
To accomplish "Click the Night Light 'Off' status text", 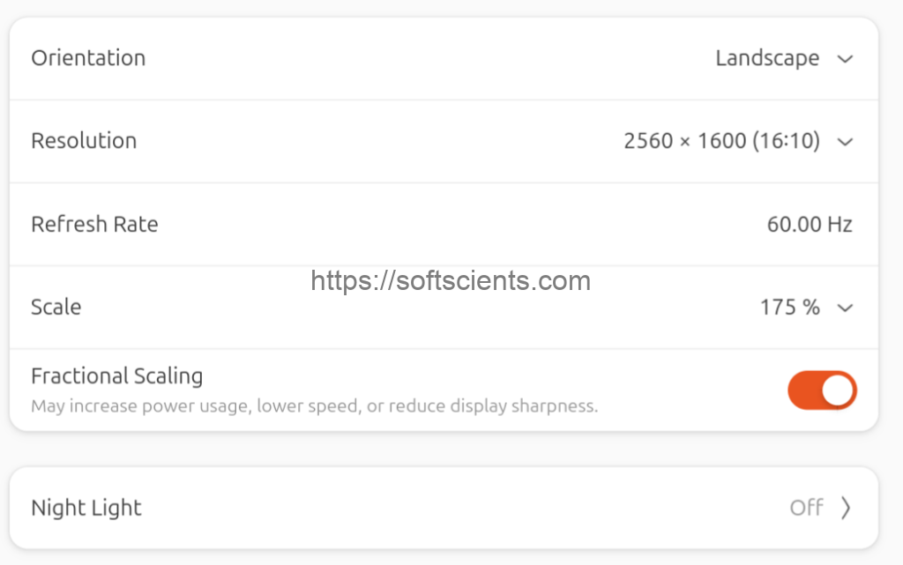I will click(x=806, y=508).
